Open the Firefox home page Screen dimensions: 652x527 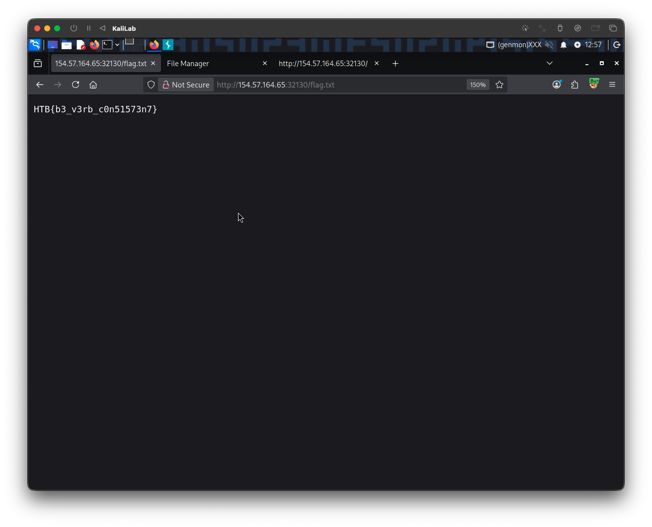tap(93, 85)
